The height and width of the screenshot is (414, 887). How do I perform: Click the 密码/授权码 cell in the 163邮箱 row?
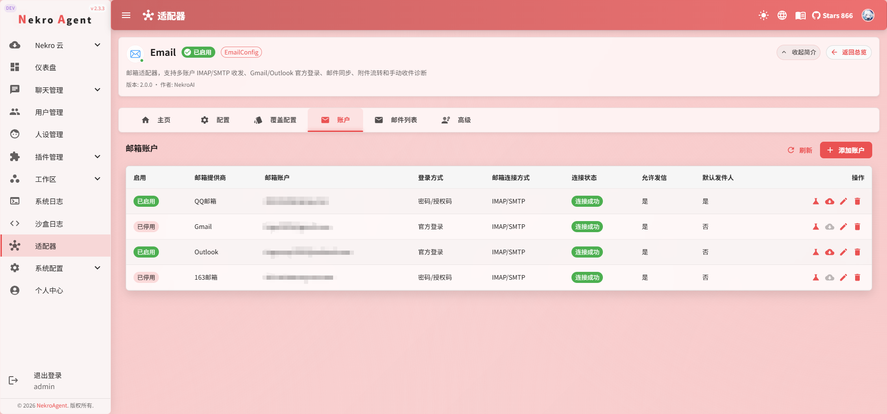coord(435,277)
